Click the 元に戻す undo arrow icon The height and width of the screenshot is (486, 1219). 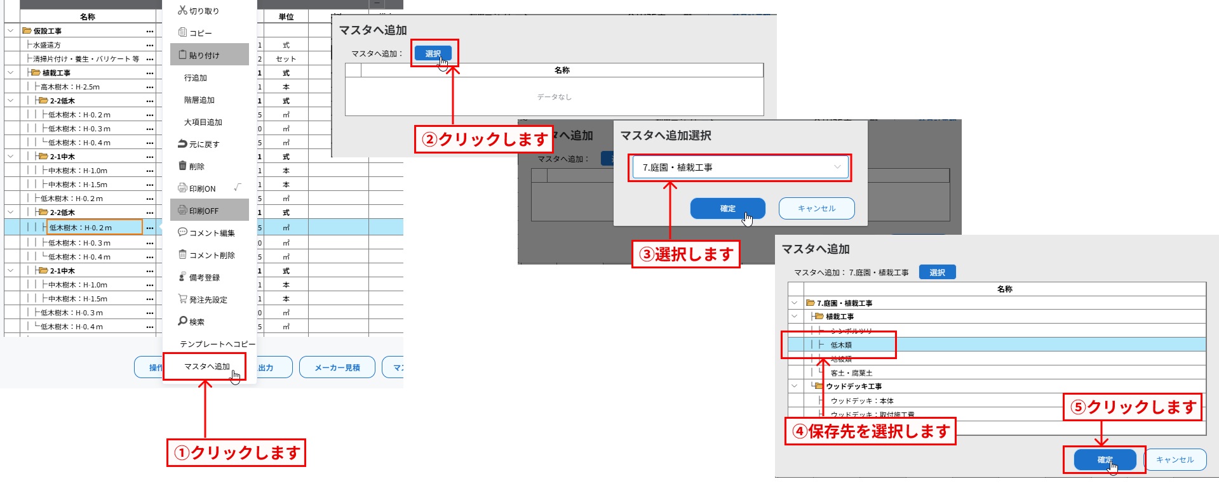[x=183, y=144]
